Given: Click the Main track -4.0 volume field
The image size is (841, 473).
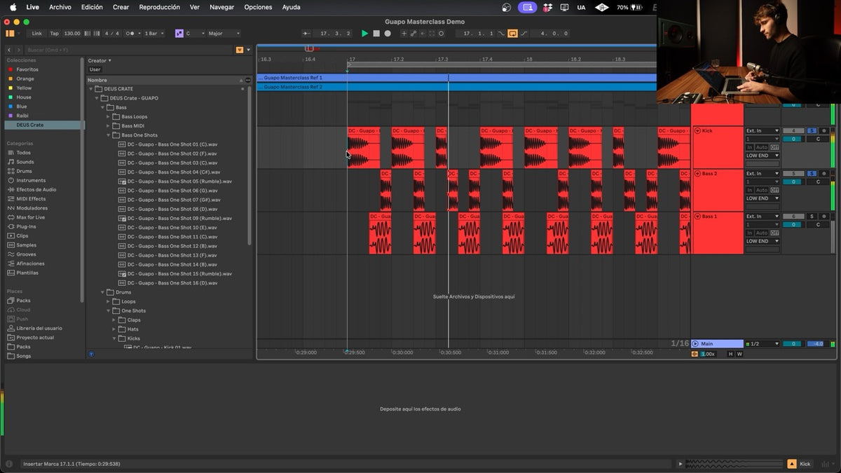Looking at the screenshot, I should 815,344.
